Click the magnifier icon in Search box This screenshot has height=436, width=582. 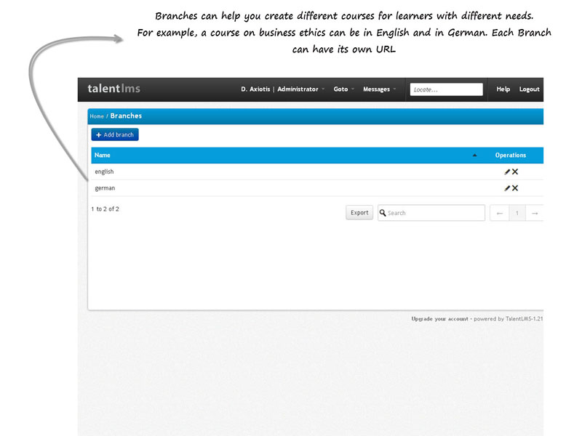click(x=383, y=213)
